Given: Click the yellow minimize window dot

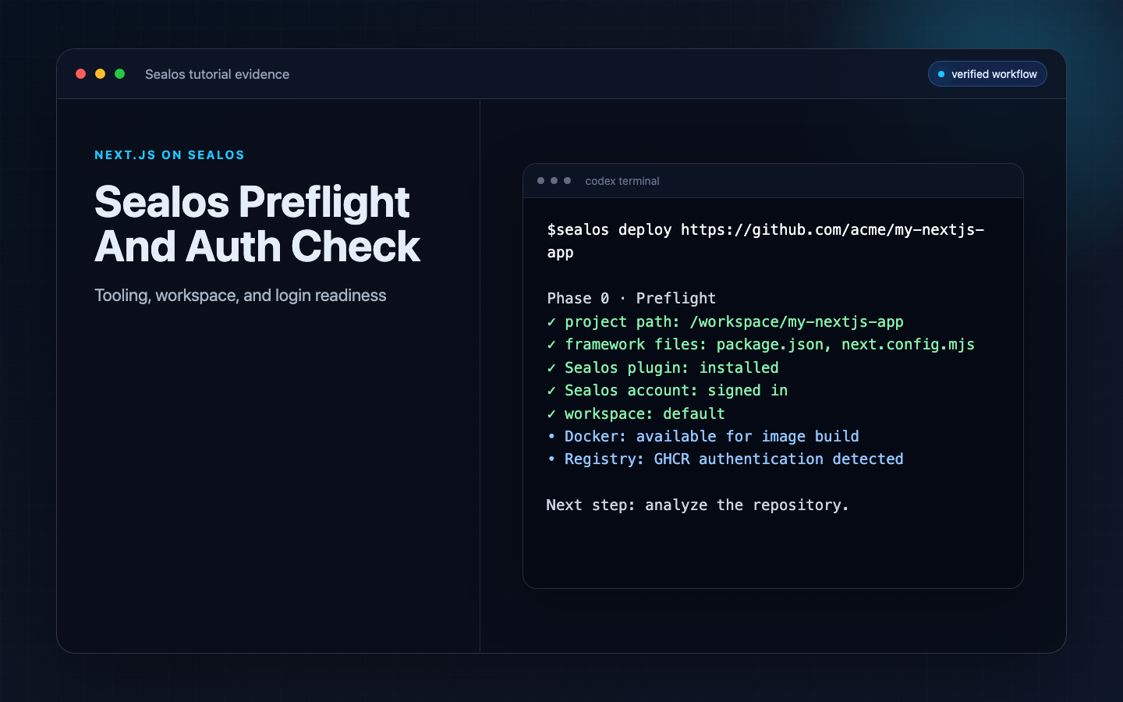Looking at the screenshot, I should coord(100,74).
